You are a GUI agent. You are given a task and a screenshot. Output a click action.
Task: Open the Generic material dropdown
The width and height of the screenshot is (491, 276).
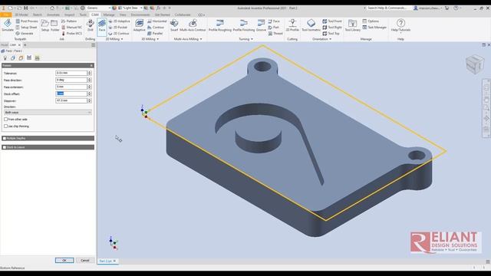coord(98,8)
